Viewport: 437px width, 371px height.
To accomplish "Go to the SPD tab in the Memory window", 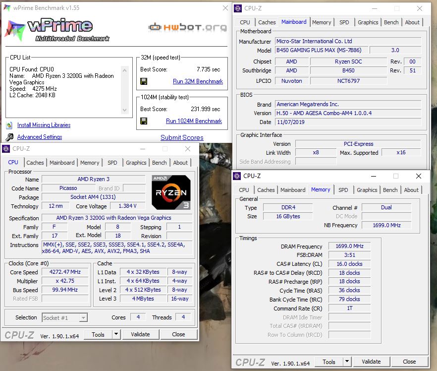I will click(343, 190).
